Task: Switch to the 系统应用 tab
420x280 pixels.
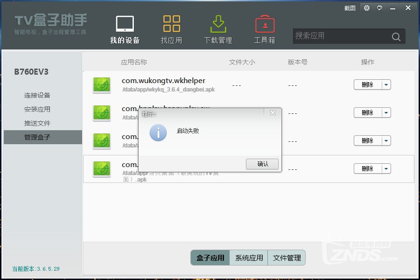Action: [249, 258]
